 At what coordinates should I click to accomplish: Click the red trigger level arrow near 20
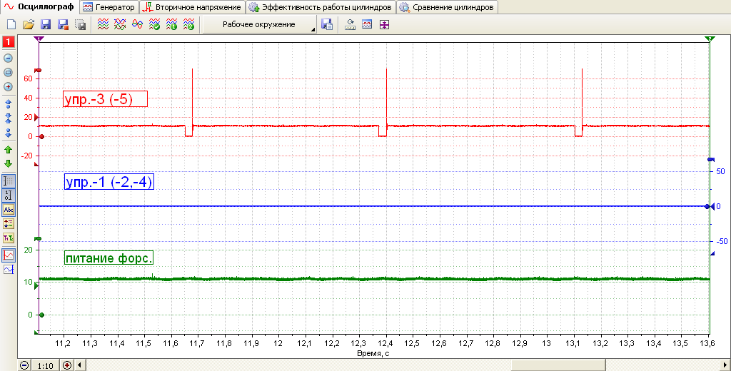click(x=36, y=118)
